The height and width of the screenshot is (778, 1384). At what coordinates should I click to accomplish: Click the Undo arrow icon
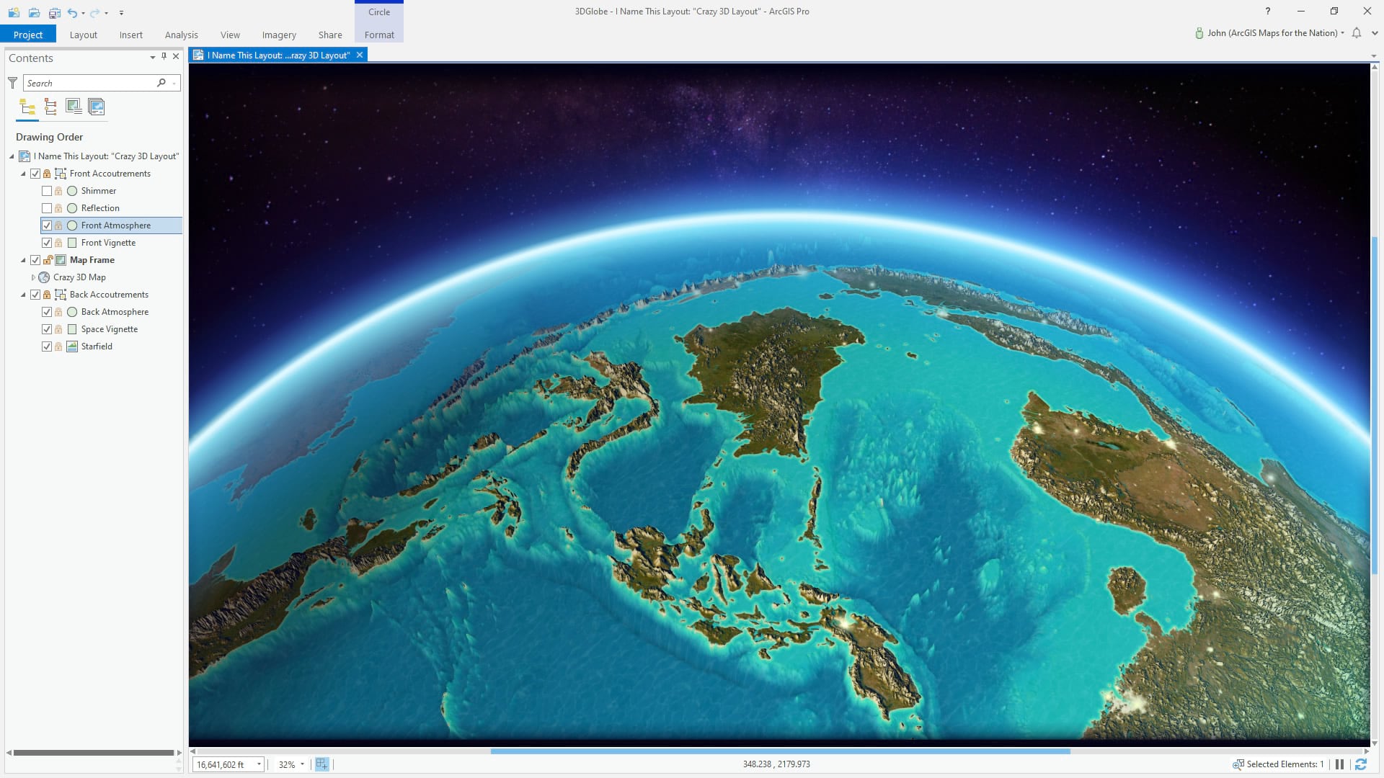point(72,12)
